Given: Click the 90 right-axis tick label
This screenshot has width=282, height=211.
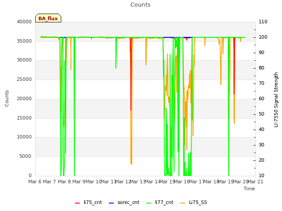Looking at the screenshot, I should tap(261, 53).
